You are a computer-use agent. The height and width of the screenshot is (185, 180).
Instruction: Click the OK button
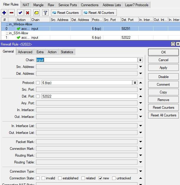[x=163, y=52]
